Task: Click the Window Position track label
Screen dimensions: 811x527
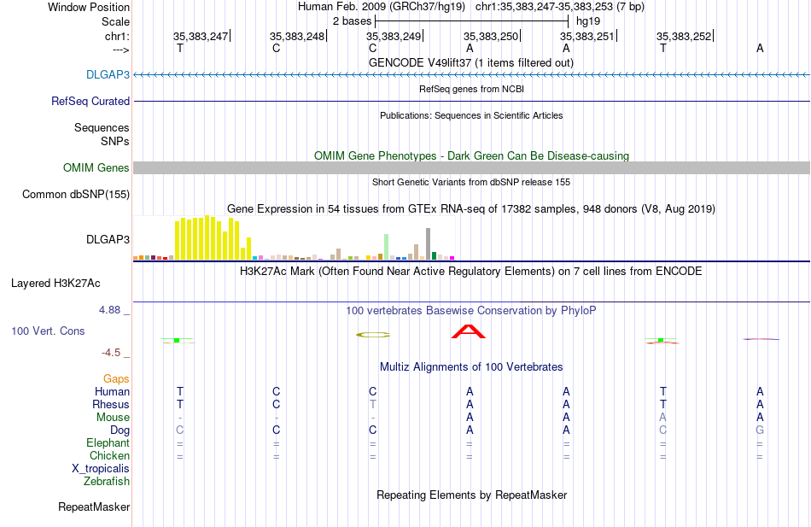Action: point(89,7)
